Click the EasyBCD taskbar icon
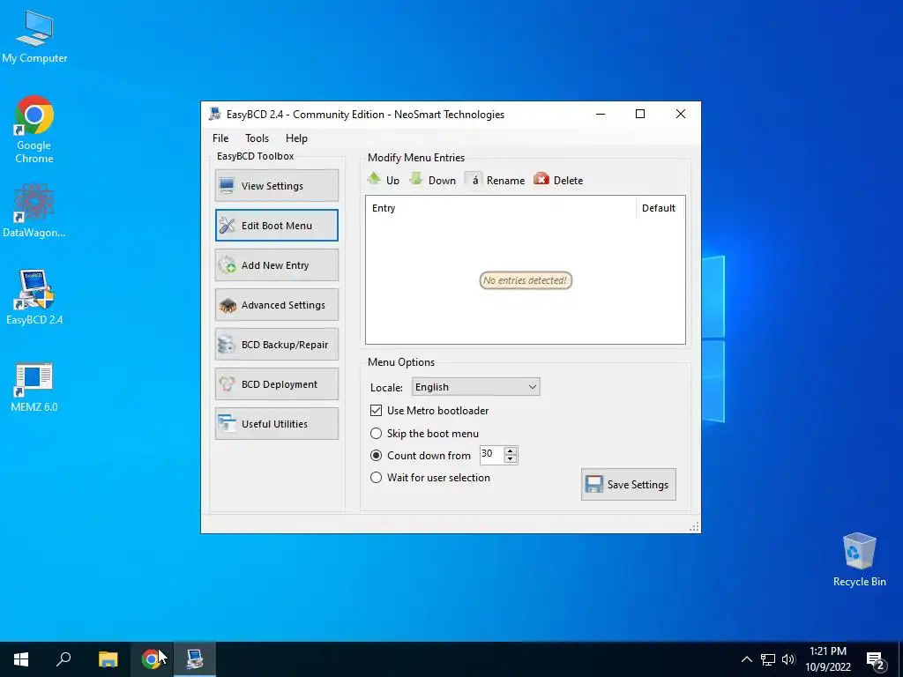903x677 pixels. click(195, 659)
